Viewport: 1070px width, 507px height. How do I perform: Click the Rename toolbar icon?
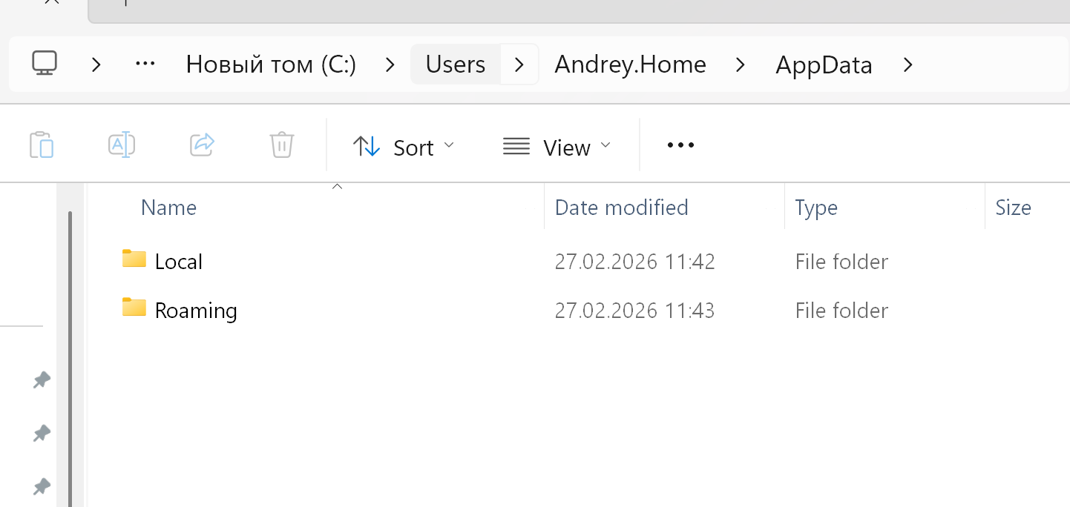(121, 145)
